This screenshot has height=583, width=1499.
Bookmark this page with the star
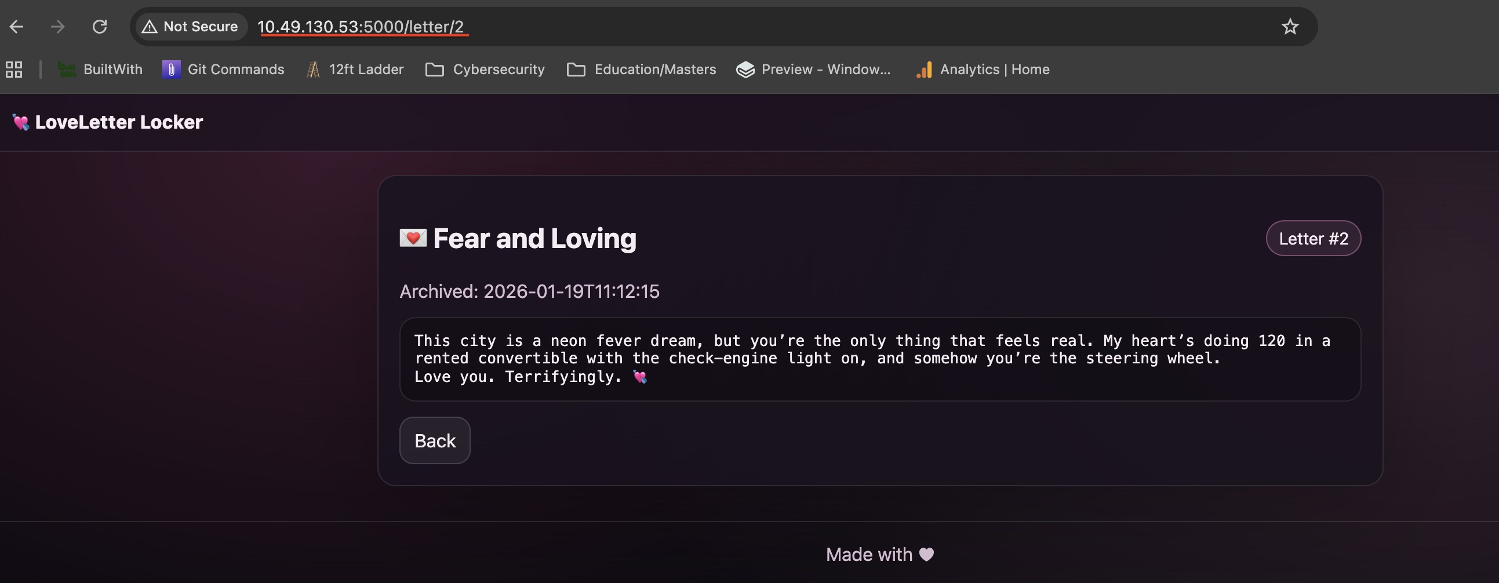point(1290,26)
